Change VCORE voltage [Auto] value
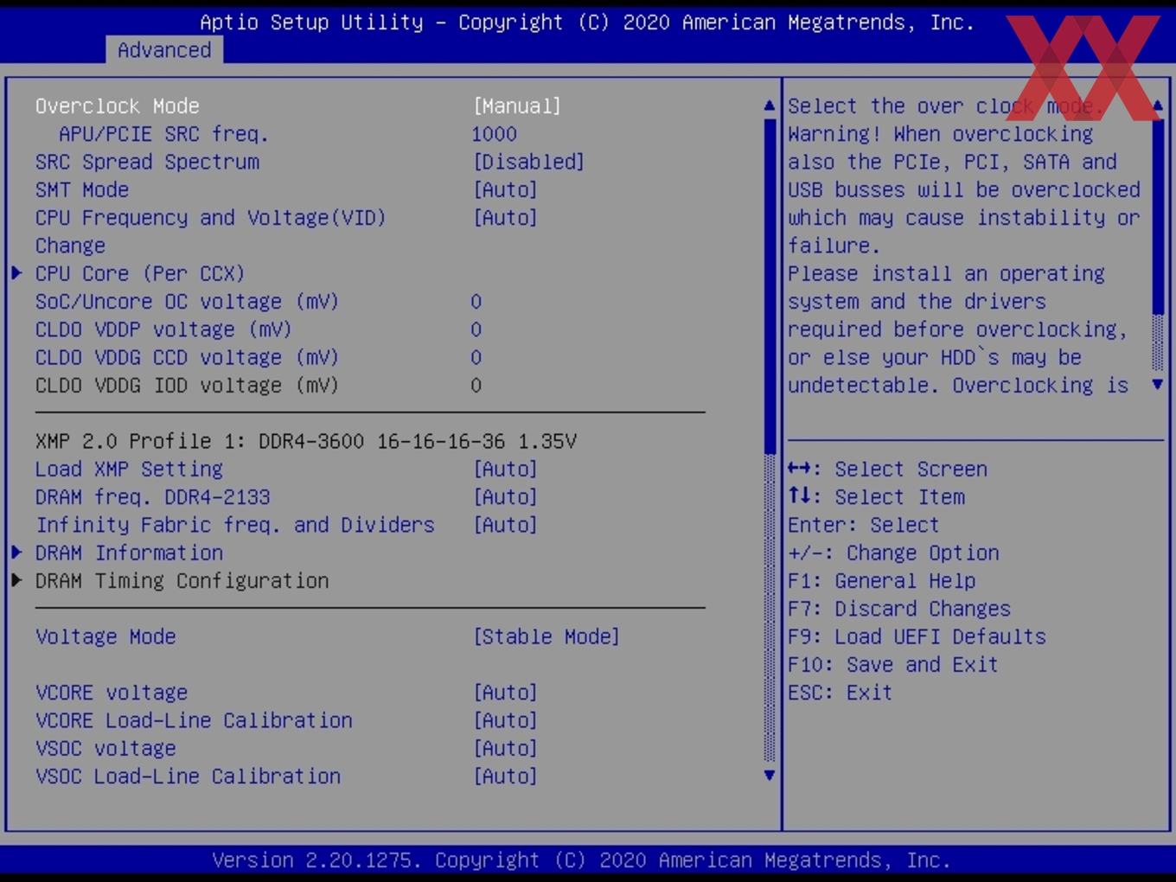This screenshot has width=1176, height=882. [x=506, y=693]
